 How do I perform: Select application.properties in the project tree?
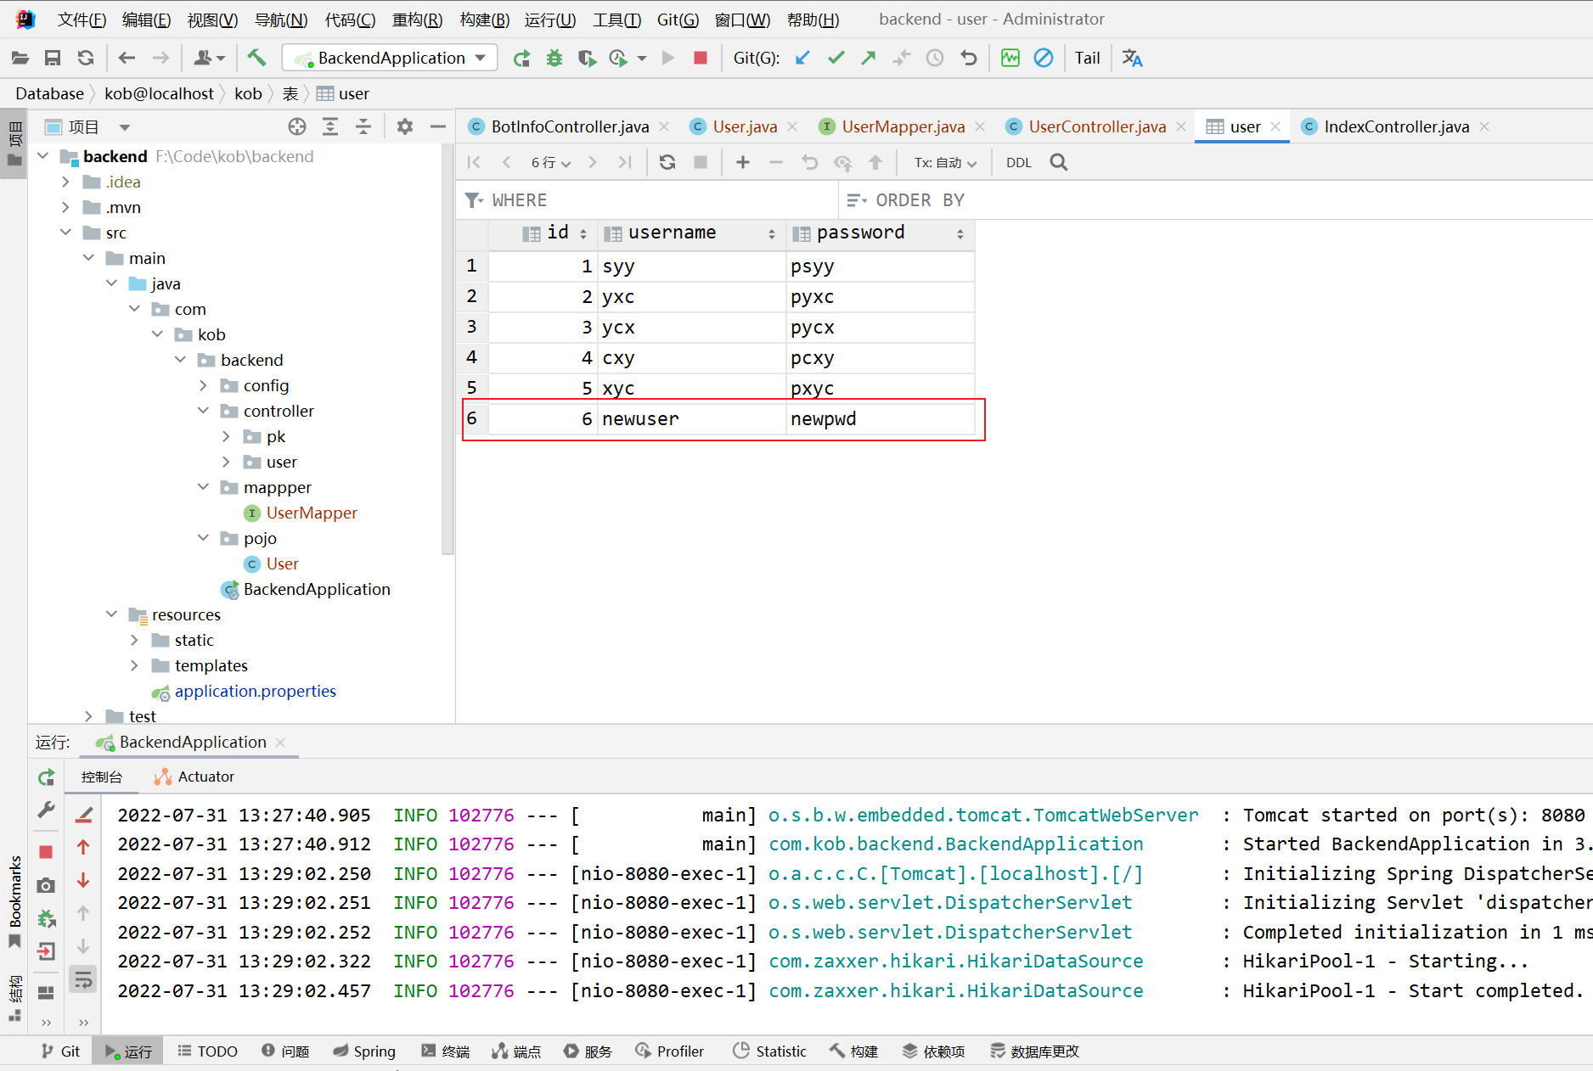click(x=255, y=691)
